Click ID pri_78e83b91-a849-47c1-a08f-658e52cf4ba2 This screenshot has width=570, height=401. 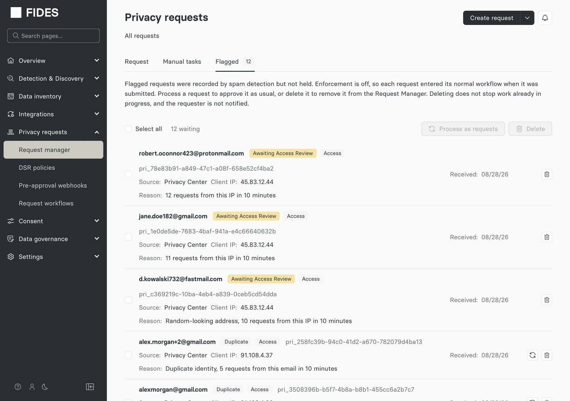[x=206, y=168]
